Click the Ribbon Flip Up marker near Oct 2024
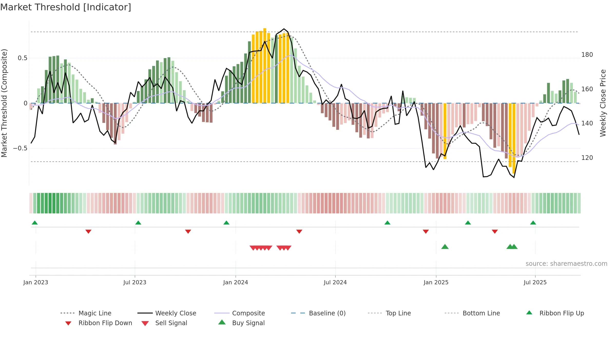This screenshot has height=347, width=616. (387, 223)
